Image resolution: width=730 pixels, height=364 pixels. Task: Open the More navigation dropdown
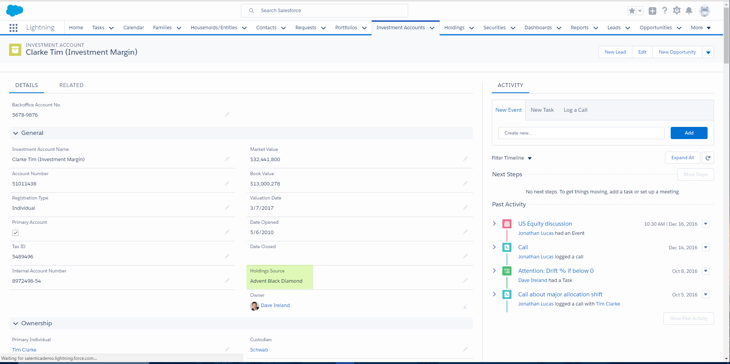tap(701, 28)
